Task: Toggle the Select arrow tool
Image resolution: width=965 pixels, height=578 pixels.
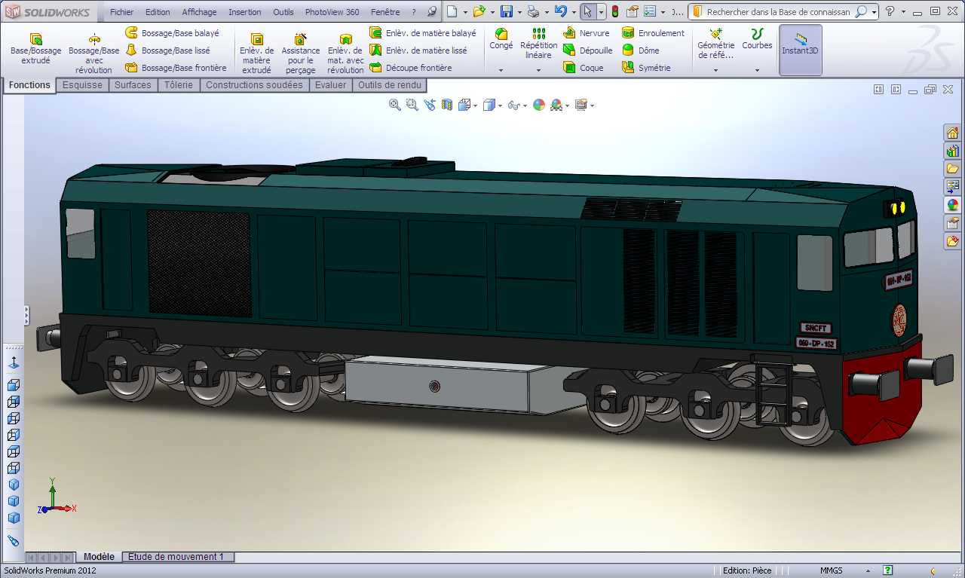Action: coord(587,11)
